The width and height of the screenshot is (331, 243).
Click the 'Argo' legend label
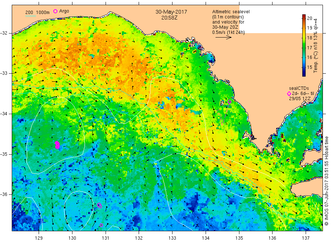(64, 11)
